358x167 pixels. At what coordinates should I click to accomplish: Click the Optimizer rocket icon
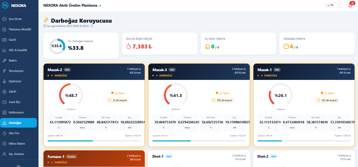pos(4,81)
